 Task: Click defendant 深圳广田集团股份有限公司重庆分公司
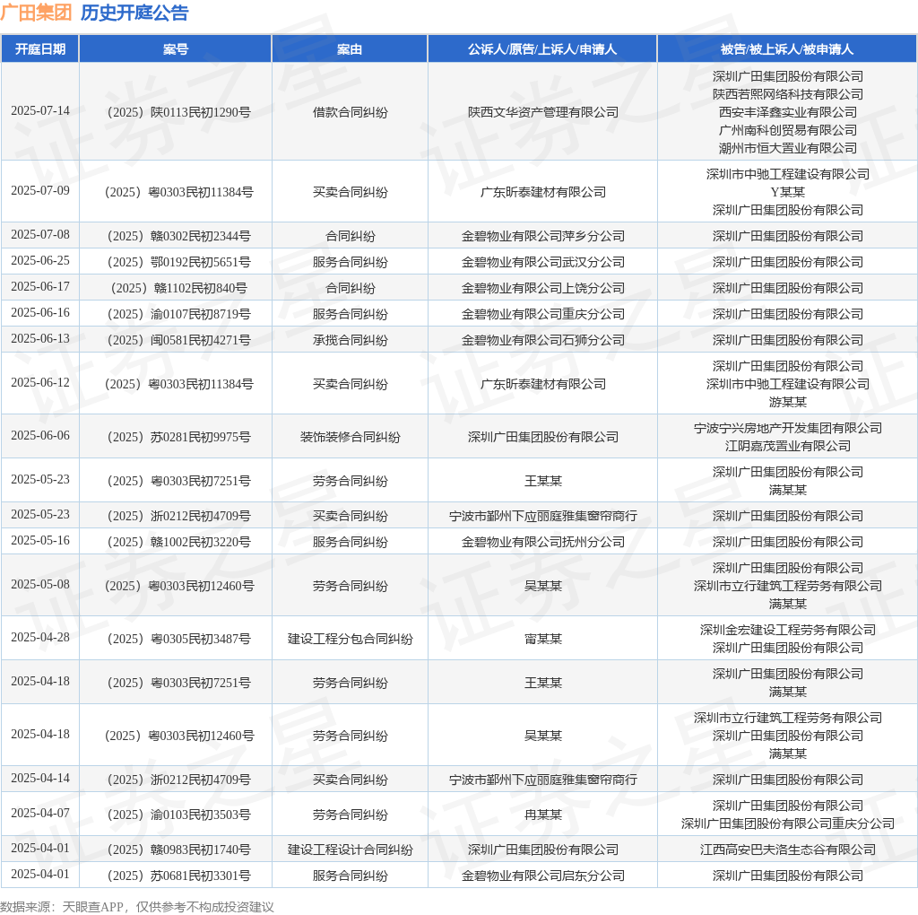pyautogui.click(x=787, y=823)
